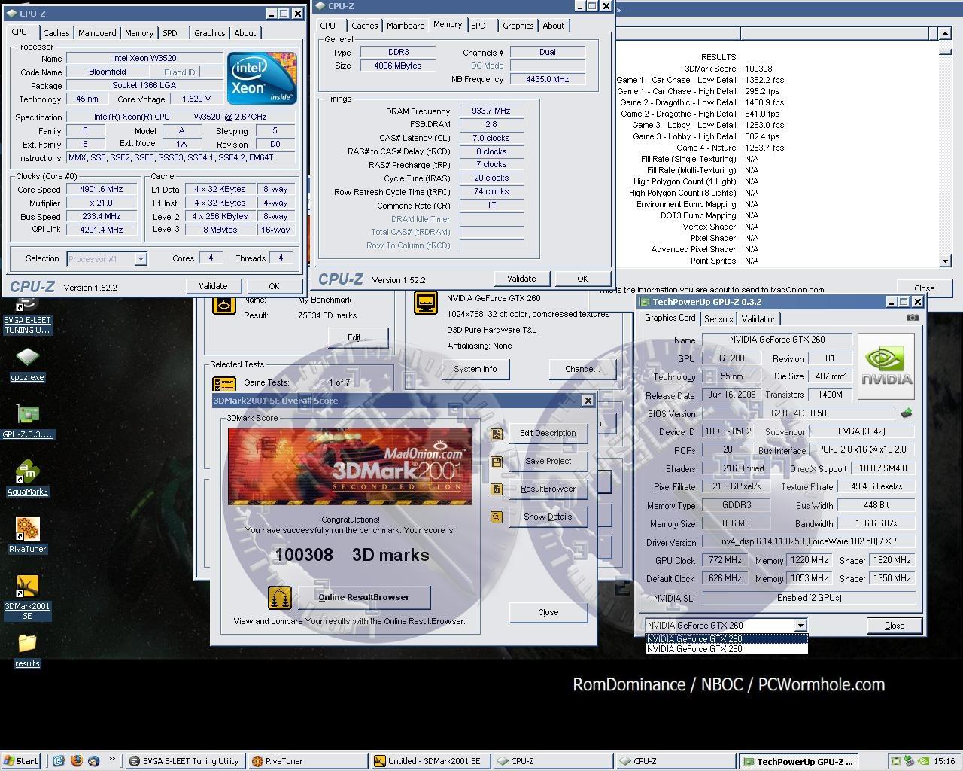The image size is (963, 771).
Task: Open the EVGA E-LEET Tuning desktop shortcut
Action: pos(27,316)
